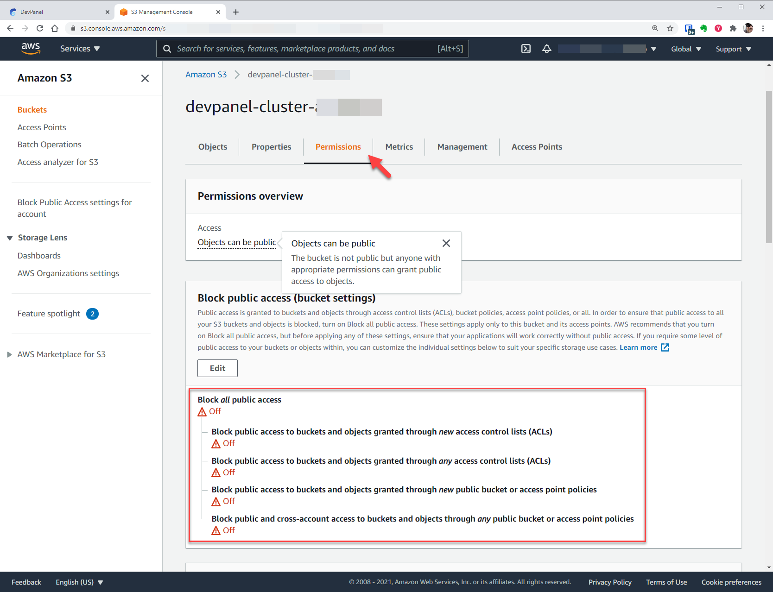Open browser extensions puzzle icon

[733, 28]
